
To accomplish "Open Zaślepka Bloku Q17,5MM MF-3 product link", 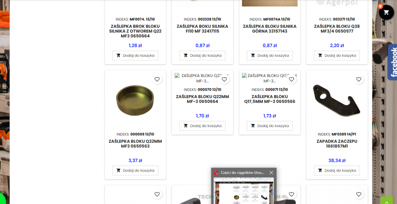I will coord(270,99).
